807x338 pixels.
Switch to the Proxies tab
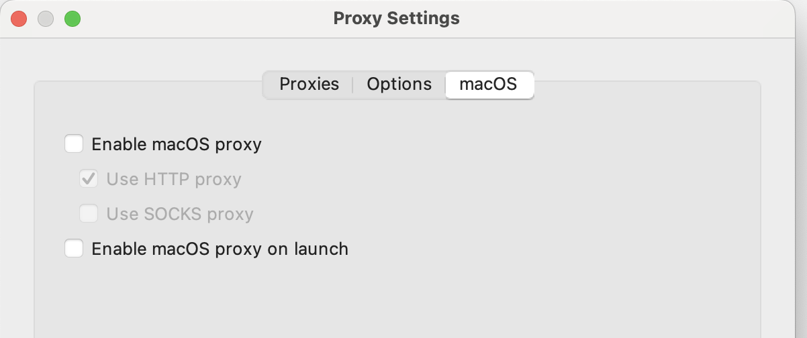click(x=309, y=84)
